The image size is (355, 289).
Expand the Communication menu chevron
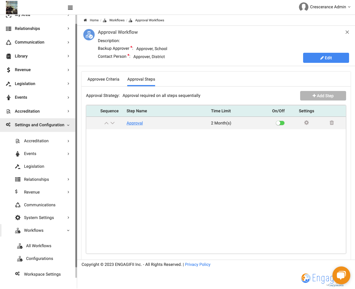68,42
